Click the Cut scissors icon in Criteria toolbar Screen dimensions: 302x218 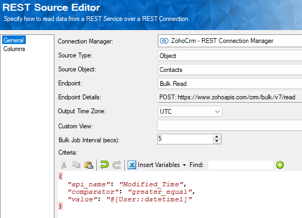[64, 165]
